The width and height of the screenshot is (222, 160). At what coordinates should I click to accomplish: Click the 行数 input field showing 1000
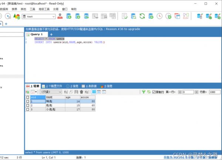click(x=215, y=92)
